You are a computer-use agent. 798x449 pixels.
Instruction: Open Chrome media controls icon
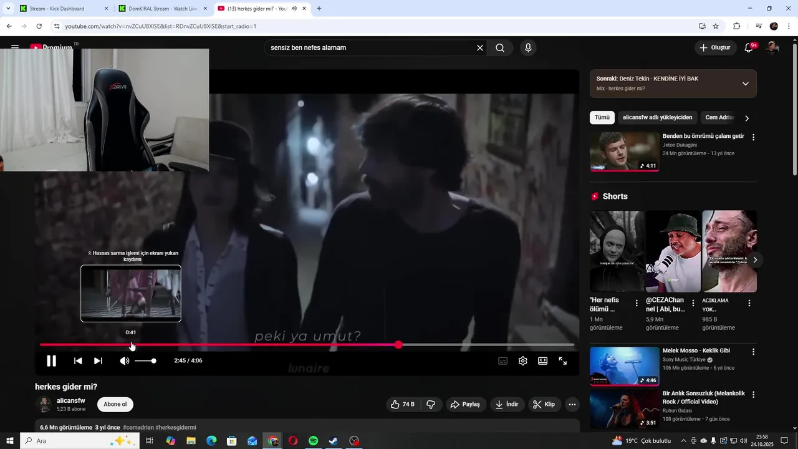758,26
